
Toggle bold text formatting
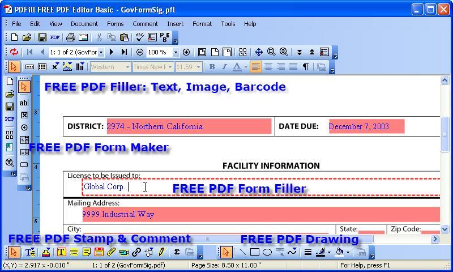212,67
